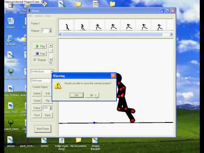Select the sixth frame thumbnail in the timeline
This screenshot has width=204, height=153.
144,25
